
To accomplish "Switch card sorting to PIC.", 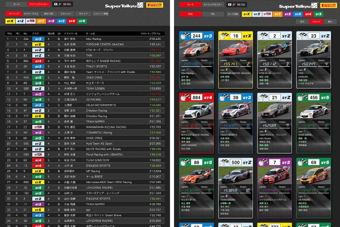I will [213, 14].
